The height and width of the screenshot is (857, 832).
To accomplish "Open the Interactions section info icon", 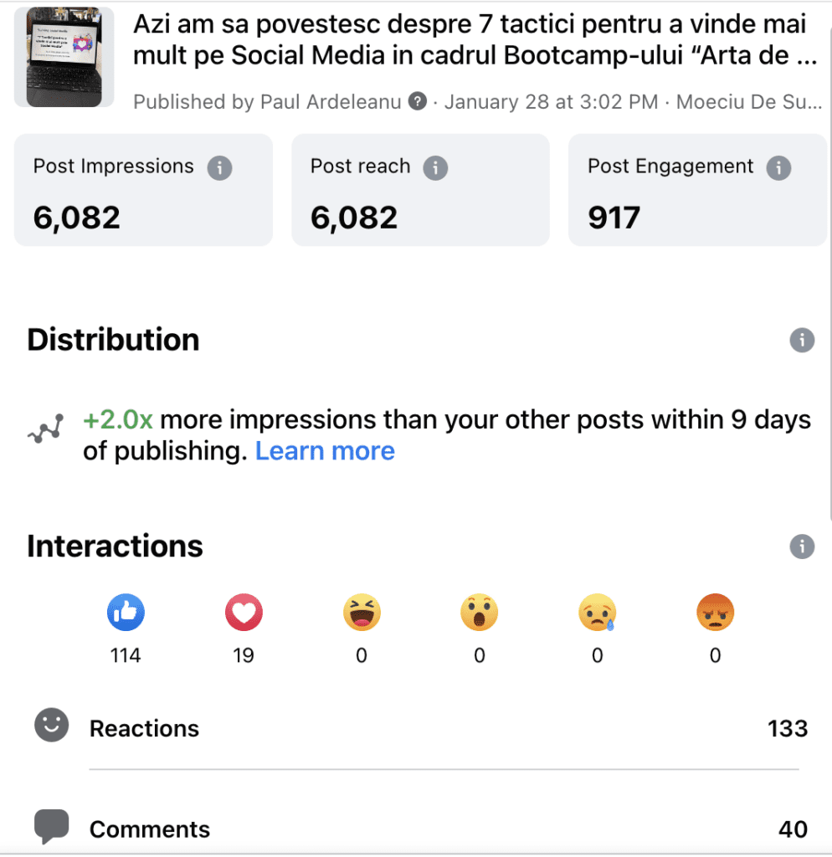I will (802, 547).
